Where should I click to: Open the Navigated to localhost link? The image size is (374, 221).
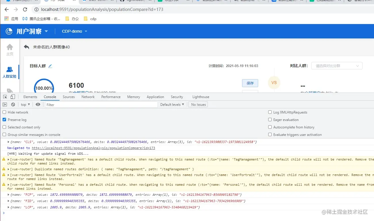pos(93,148)
